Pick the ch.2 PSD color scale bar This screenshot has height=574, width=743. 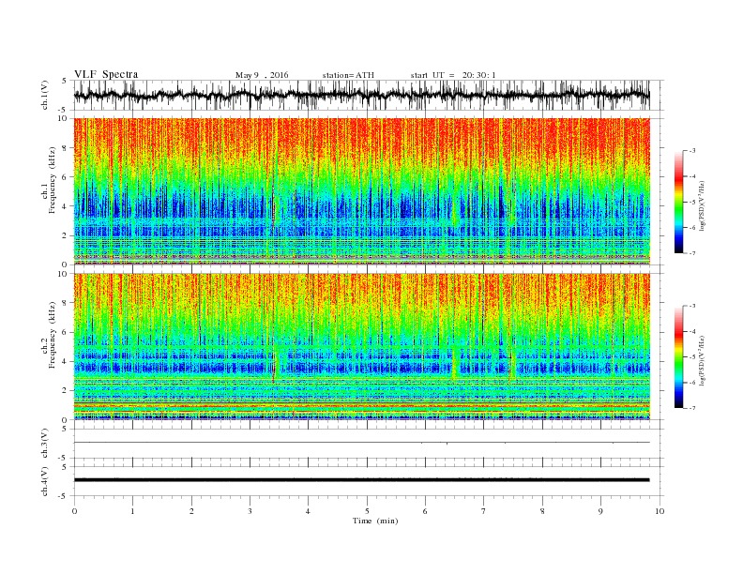(678, 357)
